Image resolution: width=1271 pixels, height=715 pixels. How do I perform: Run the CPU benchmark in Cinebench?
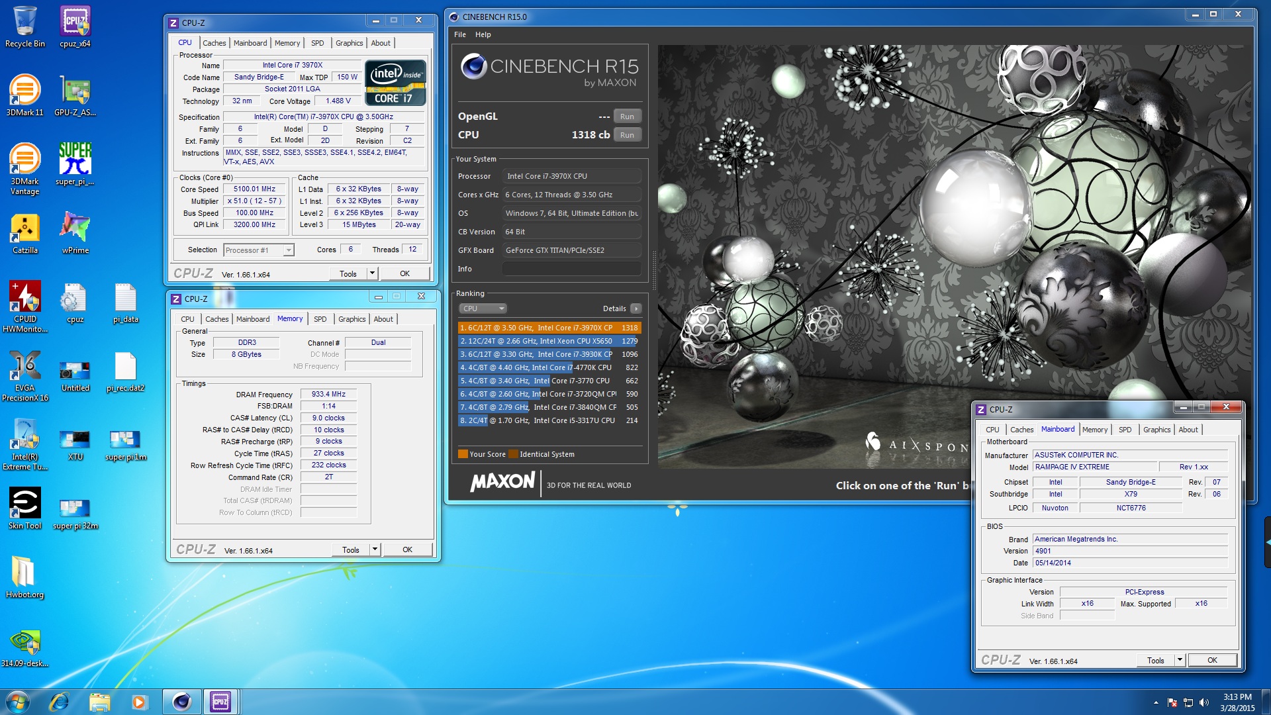(x=627, y=135)
